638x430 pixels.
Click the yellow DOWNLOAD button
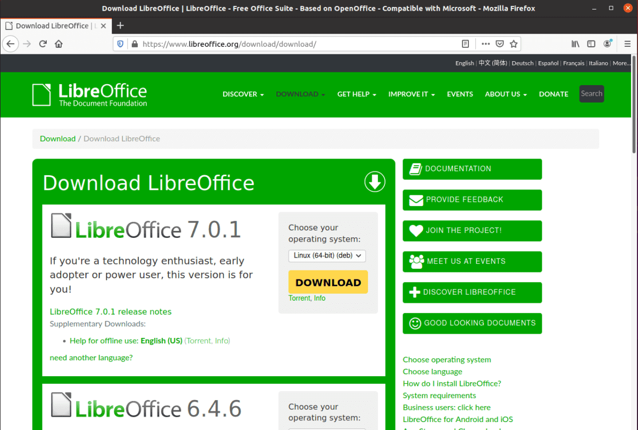click(328, 282)
